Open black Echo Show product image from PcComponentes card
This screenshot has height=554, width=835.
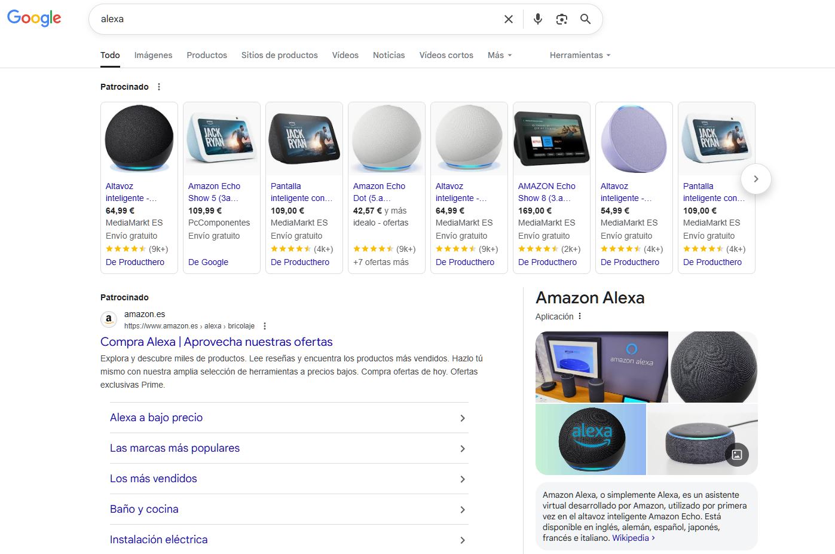(222, 139)
